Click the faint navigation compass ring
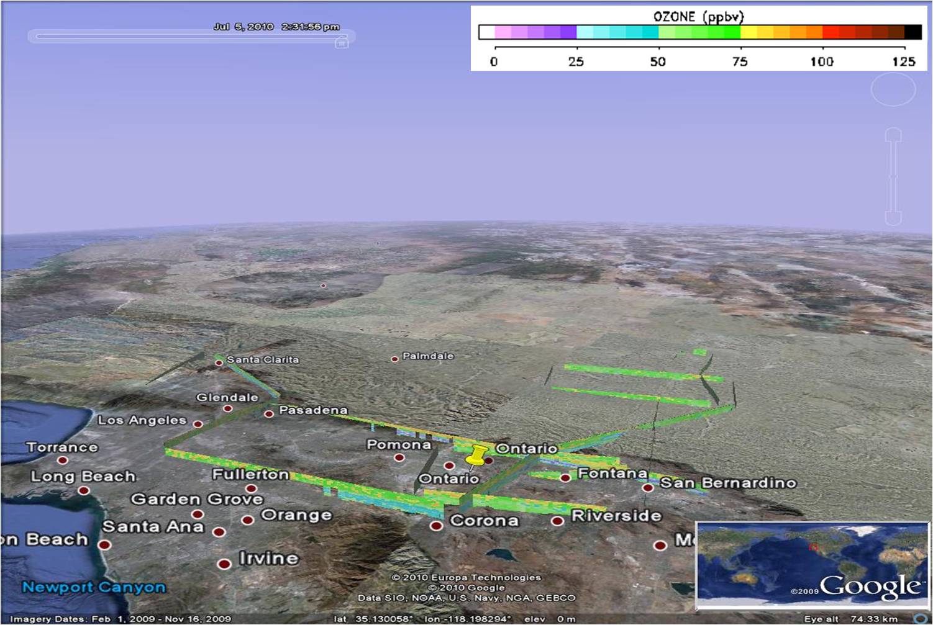 click(x=893, y=90)
